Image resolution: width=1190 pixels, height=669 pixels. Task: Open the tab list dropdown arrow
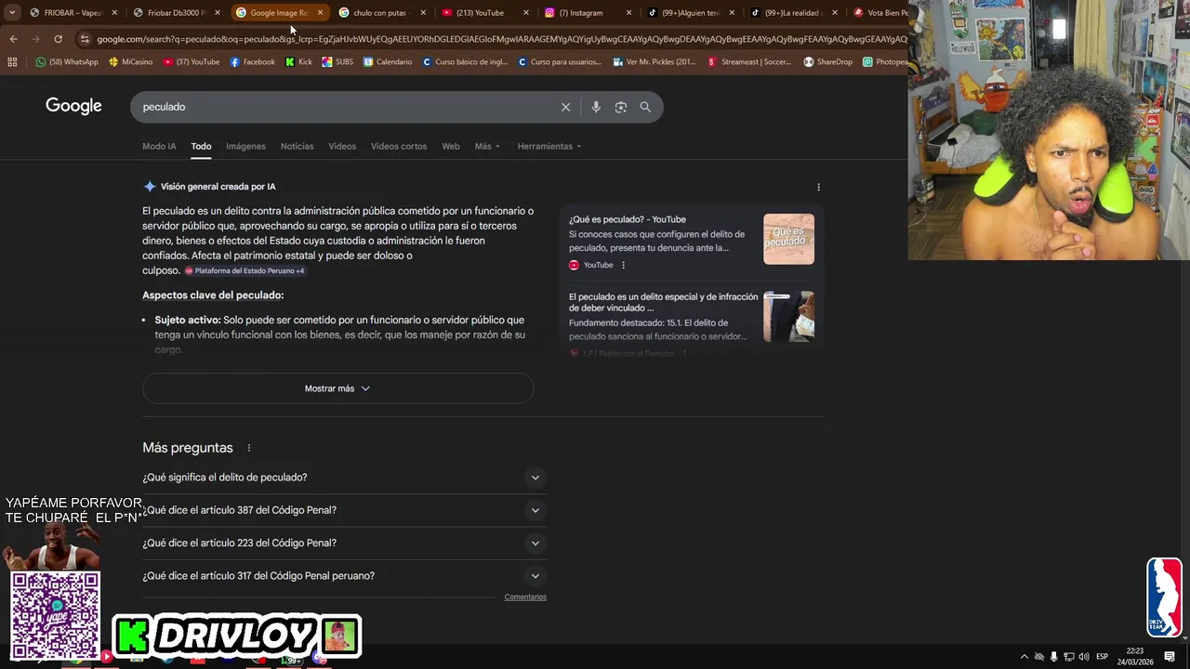click(x=11, y=13)
